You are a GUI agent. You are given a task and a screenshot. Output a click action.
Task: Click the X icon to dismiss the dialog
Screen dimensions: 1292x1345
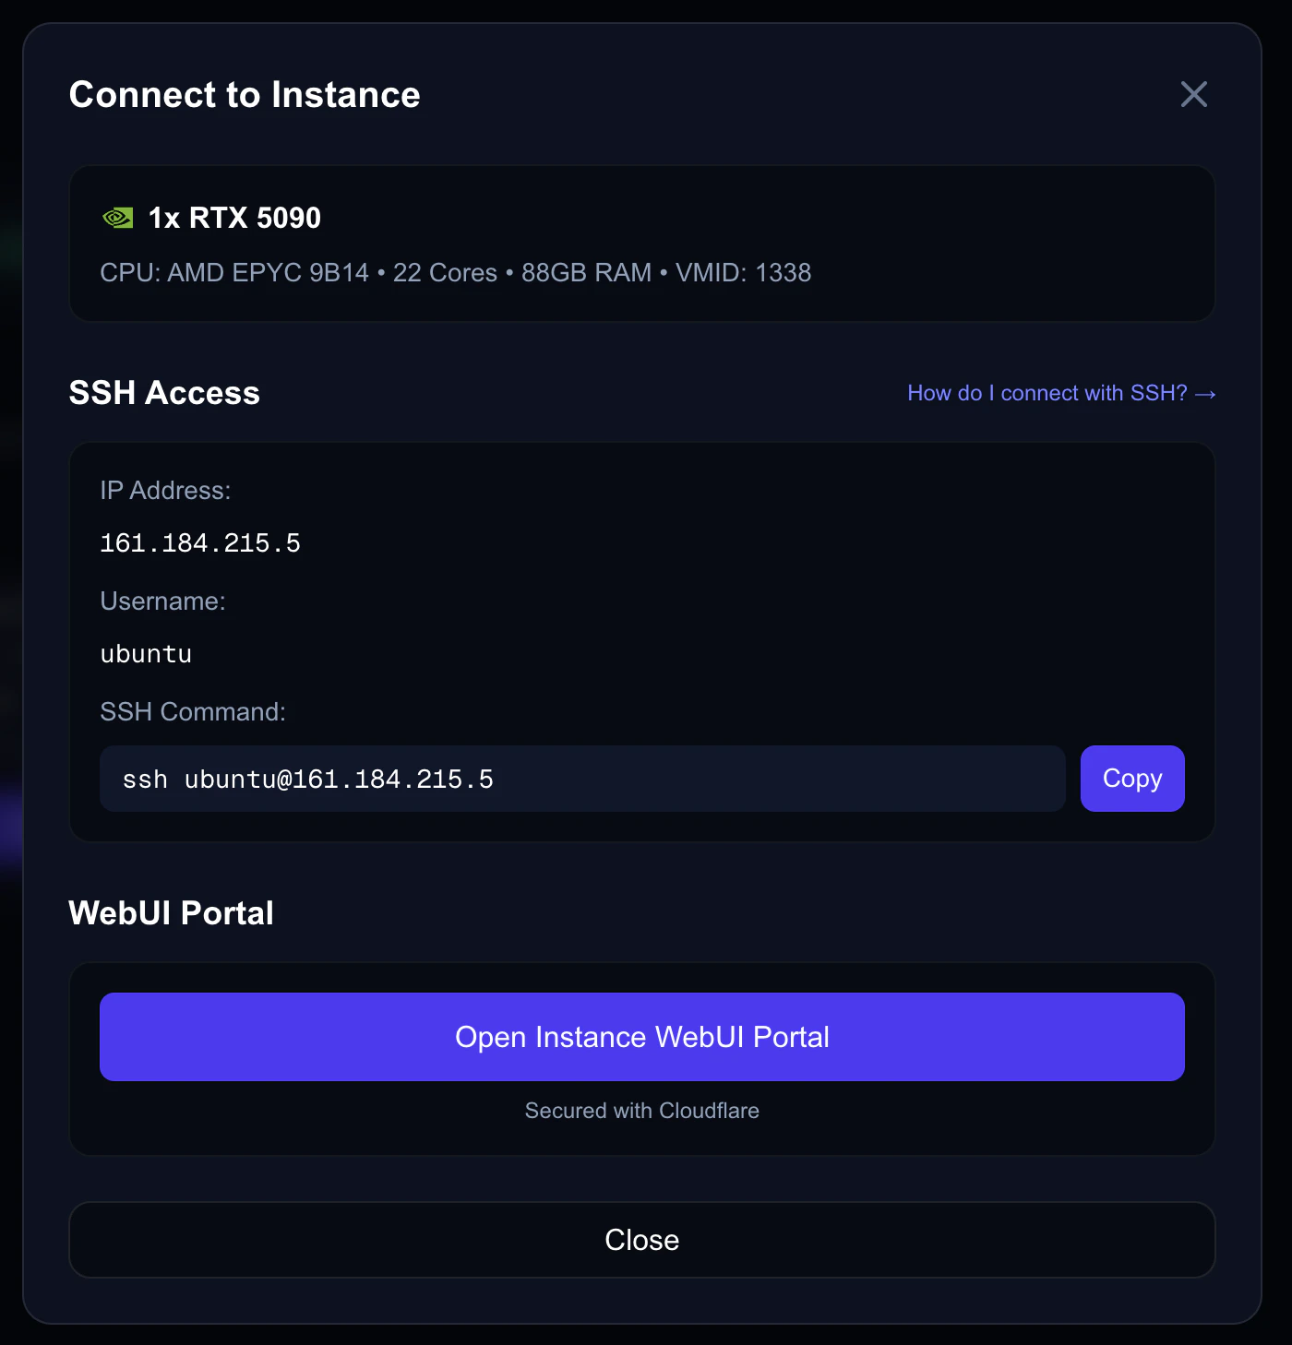pos(1193,94)
